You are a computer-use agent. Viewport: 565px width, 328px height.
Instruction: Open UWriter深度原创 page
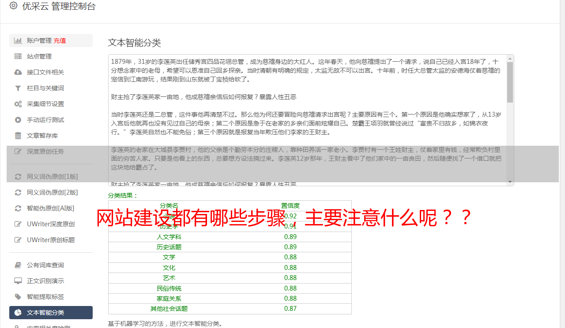tap(51, 224)
